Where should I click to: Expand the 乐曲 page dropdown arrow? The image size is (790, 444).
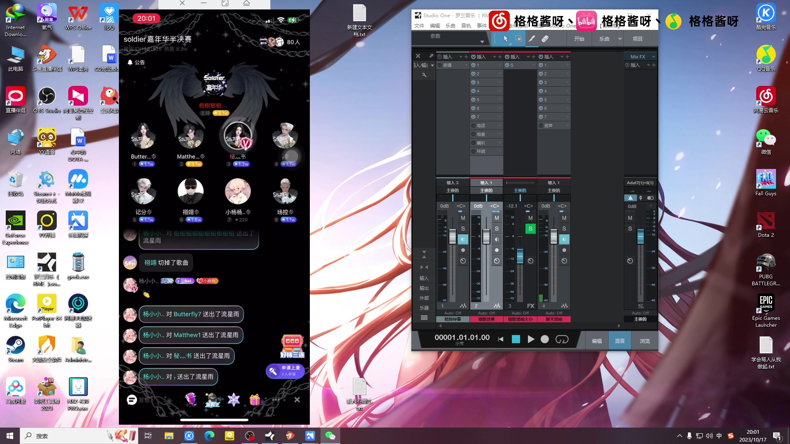pos(620,39)
